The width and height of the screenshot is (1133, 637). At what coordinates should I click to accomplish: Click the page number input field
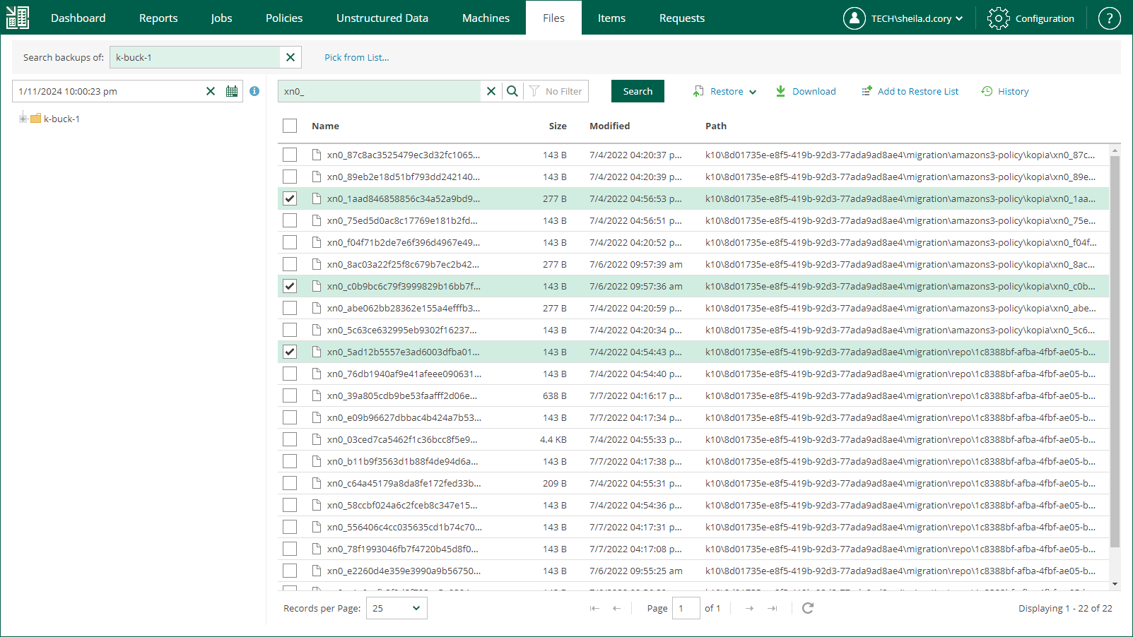685,608
